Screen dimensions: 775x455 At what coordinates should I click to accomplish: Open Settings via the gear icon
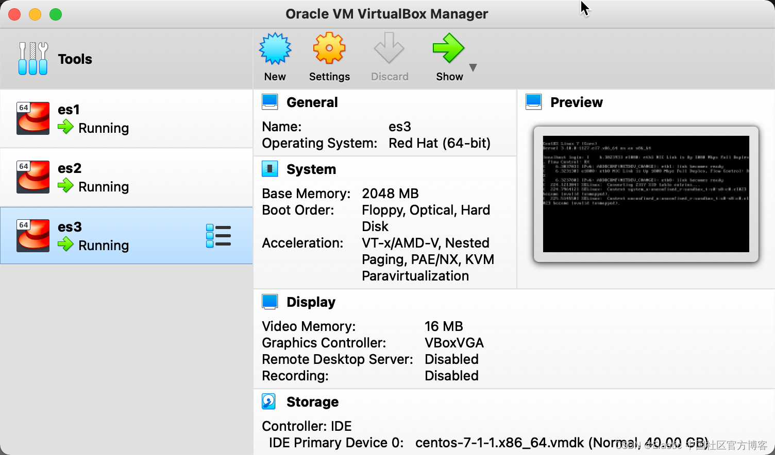(329, 49)
